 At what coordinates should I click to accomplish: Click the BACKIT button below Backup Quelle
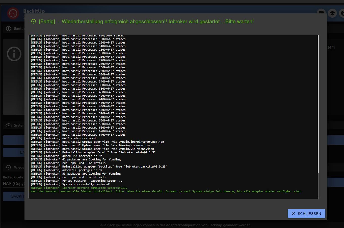[14, 196]
